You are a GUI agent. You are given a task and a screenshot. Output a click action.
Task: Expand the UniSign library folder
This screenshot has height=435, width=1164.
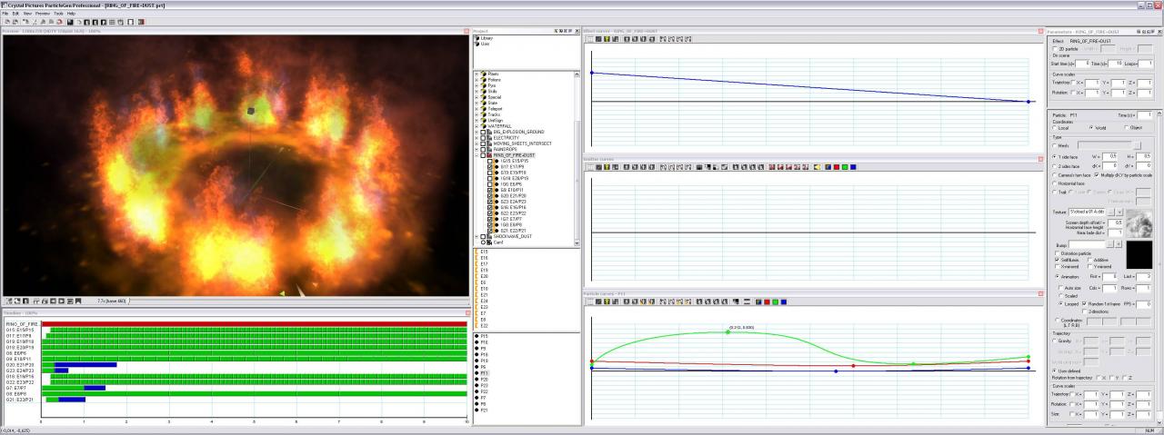477,121
